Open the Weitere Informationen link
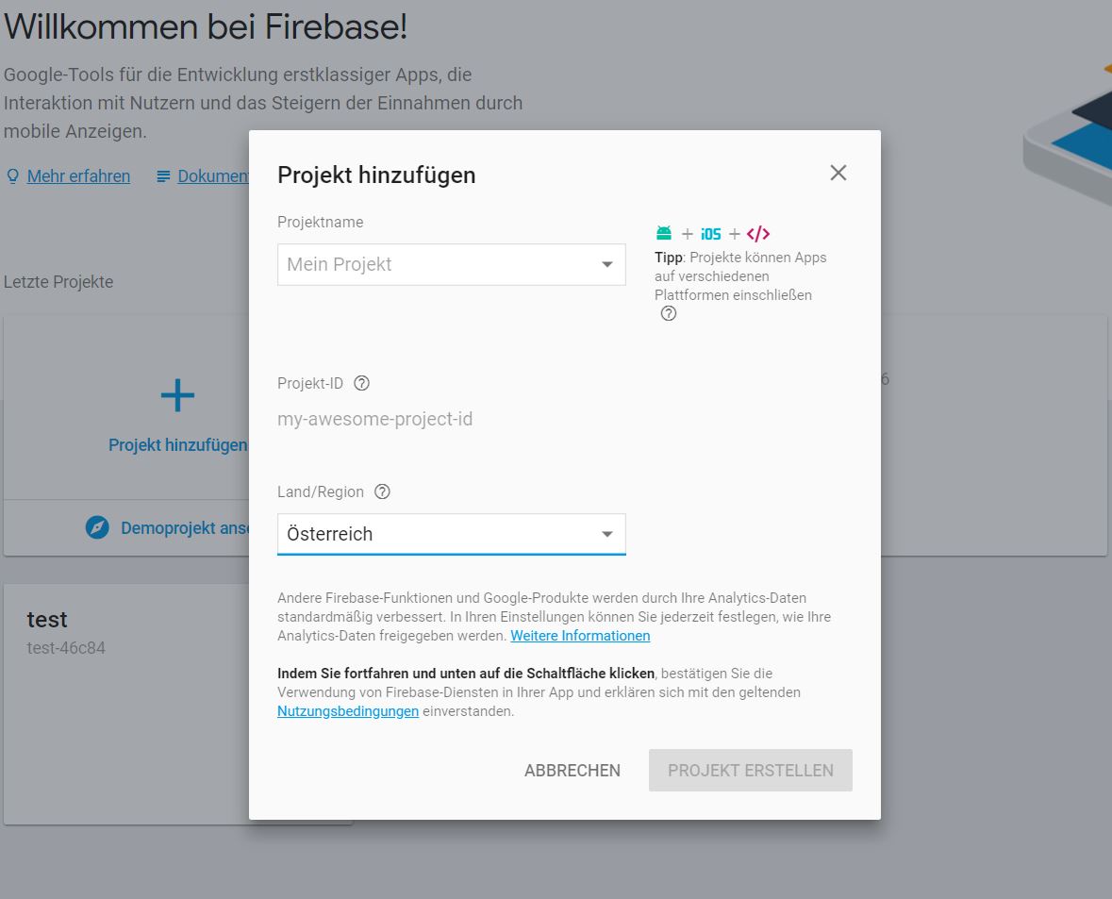Screen dimensions: 1112x899 point(580,636)
